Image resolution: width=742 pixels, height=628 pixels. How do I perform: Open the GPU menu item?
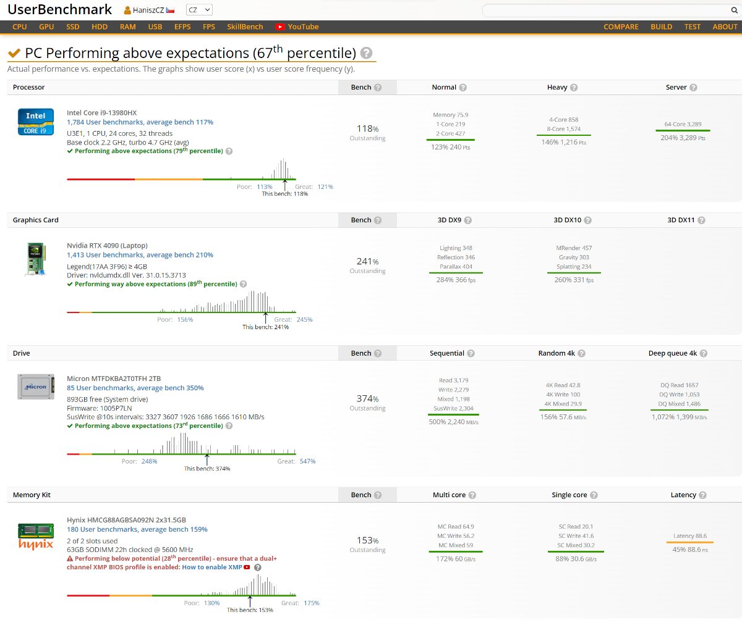(46, 27)
